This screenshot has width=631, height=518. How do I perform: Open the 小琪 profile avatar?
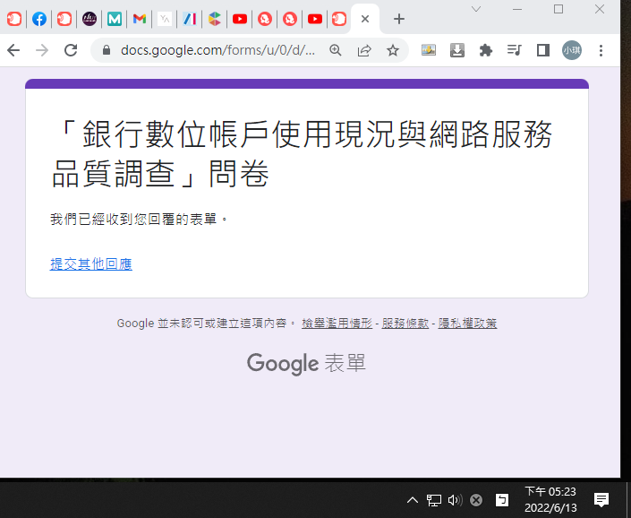[572, 50]
